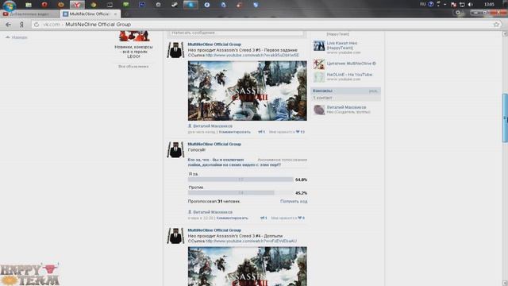Click Комментировать under the poll post
The width and height of the screenshot is (508, 286).
tap(232, 218)
